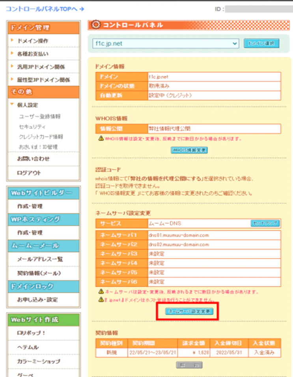Open メールアドレス一覧

click(40, 259)
